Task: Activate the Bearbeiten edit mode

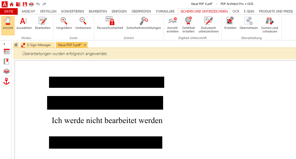Action: point(43,23)
